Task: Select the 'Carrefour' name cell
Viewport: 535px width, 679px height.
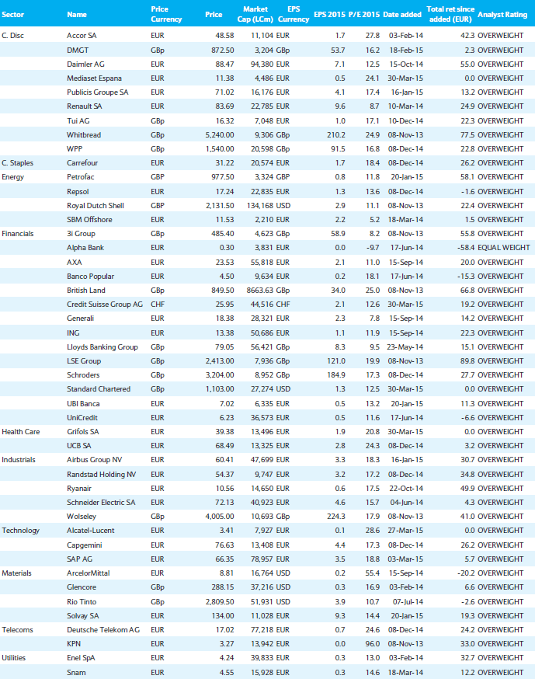Action: click(82, 163)
